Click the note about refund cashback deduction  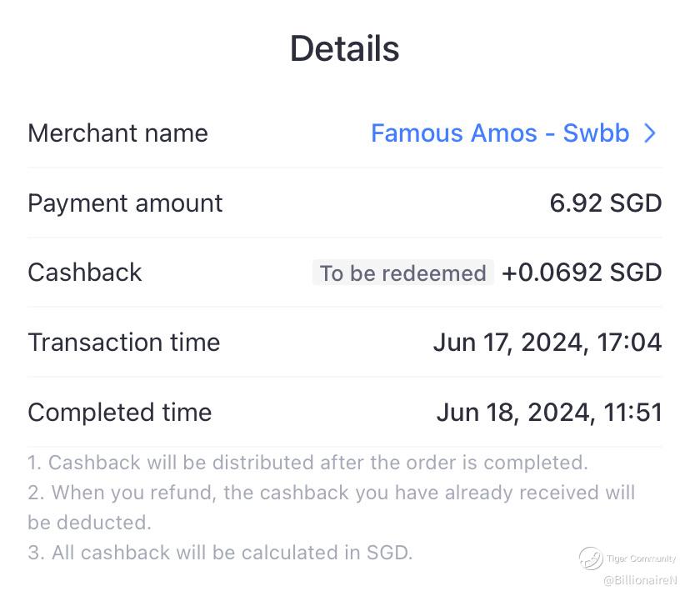(331, 493)
